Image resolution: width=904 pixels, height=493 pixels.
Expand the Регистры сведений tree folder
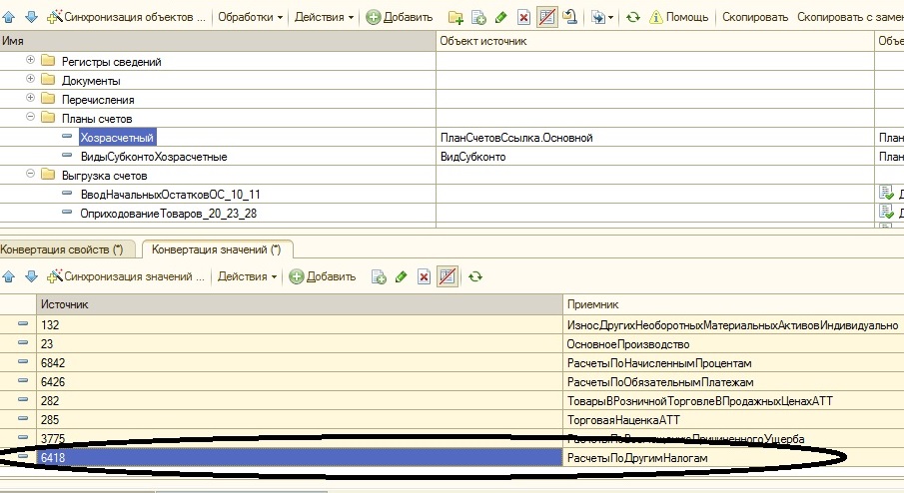click(31, 61)
